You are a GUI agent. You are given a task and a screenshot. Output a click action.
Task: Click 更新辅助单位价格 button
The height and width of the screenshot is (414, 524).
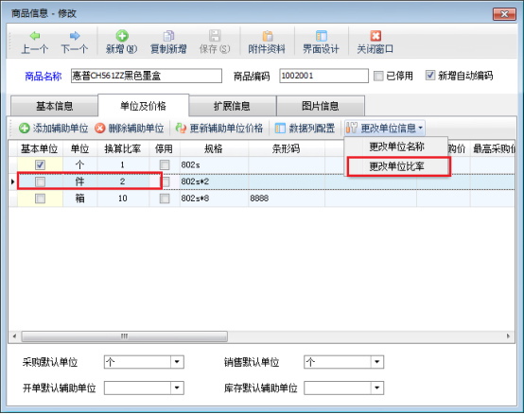click(x=219, y=129)
